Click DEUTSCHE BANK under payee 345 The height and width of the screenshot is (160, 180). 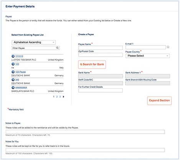point(21,83)
